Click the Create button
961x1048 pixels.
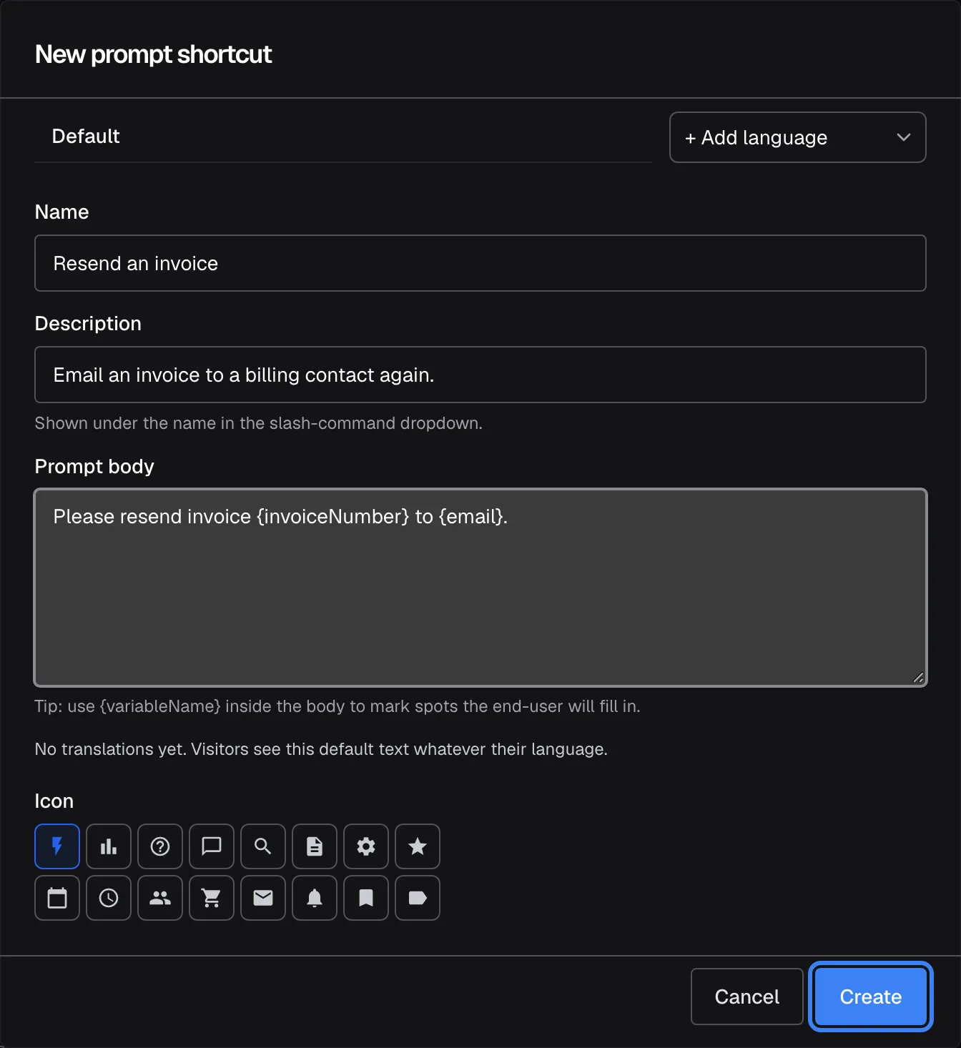[871, 997]
